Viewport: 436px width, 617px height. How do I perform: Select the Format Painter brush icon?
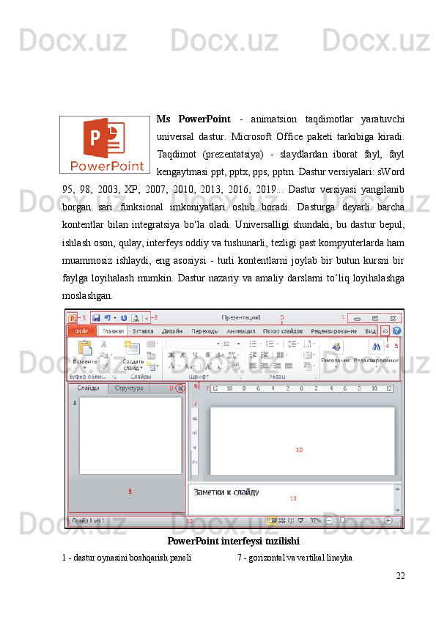[104, 366]
